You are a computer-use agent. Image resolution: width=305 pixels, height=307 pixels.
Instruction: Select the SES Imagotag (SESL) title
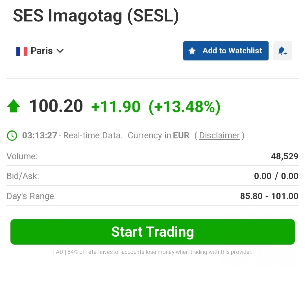[96, 16]
